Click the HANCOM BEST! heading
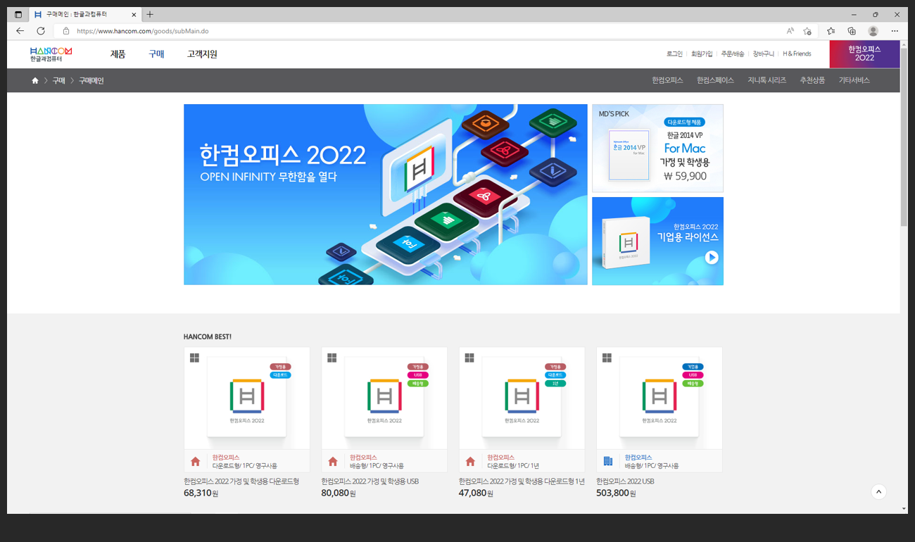Screen dimensions: 915x542 [x=208, y=337]
